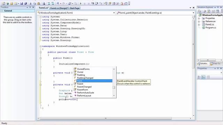
Task: Click the Save toolbar icon
Action: click(22, 3)
